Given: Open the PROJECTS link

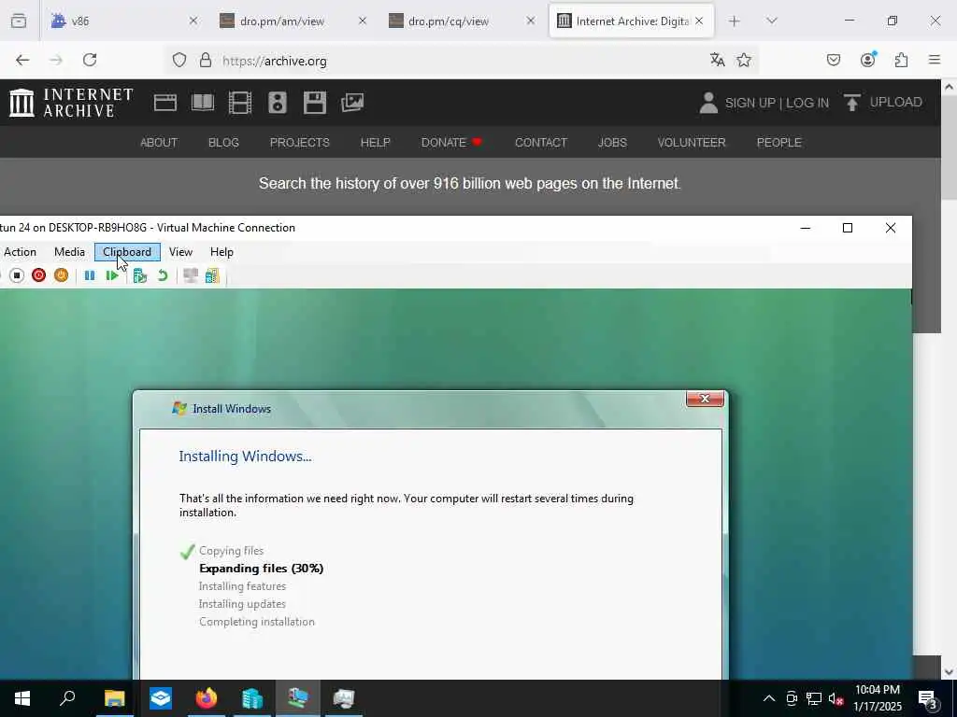Looking at the screenshot, I should click(300, 143).
